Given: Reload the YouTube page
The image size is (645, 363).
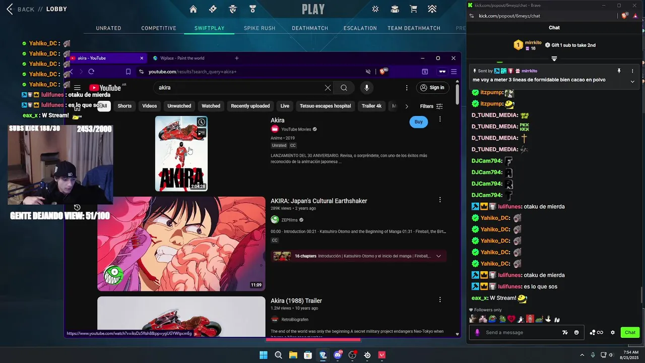Looking at the screenshot, I should (x=91, y=72).
